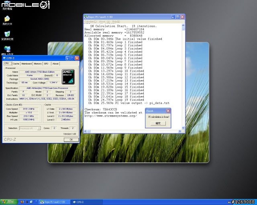Click the 'Real memory =2146607104' line

pos(114,29)
